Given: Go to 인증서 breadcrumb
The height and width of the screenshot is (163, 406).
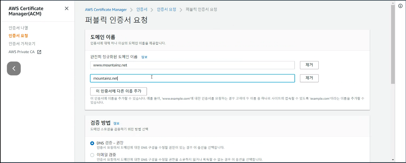Looking at the screenshot, I should [142, 10].
